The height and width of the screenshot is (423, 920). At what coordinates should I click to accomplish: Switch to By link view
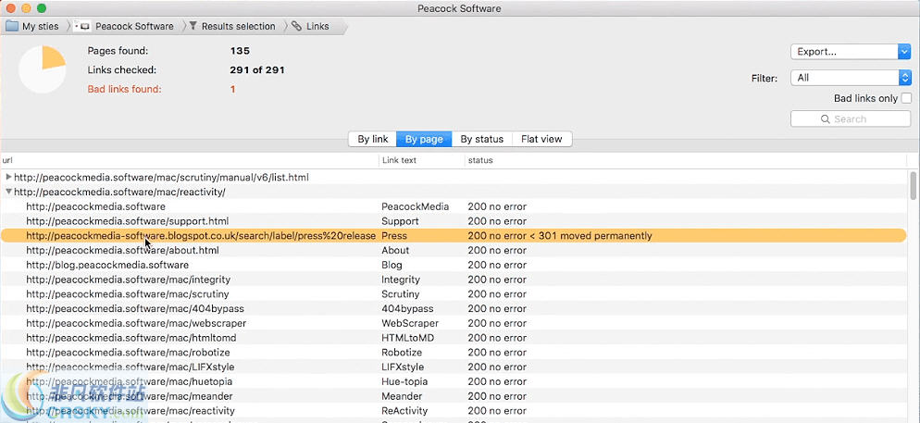point(373,139)
